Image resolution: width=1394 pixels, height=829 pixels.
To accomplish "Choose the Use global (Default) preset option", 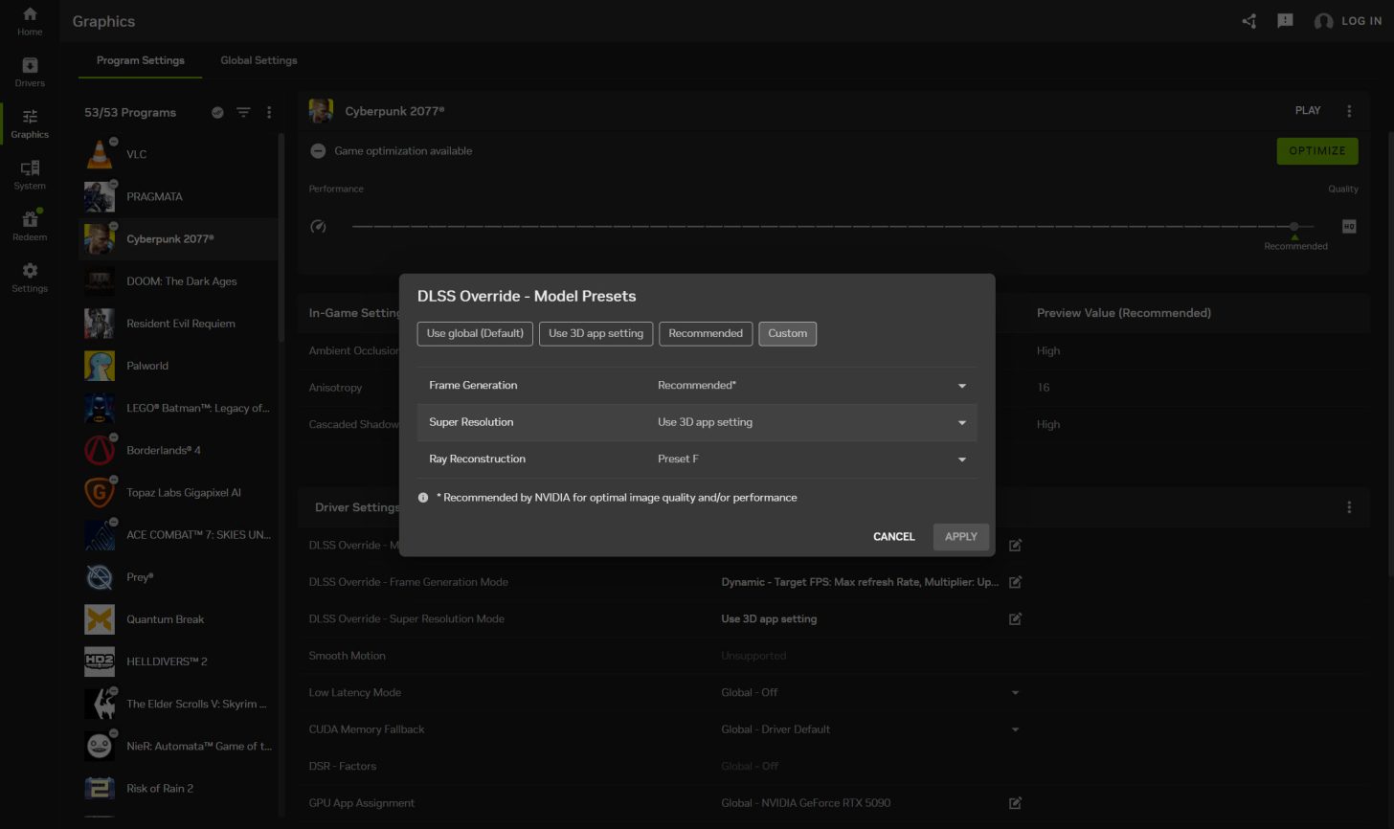I will [x=475, y=333].
